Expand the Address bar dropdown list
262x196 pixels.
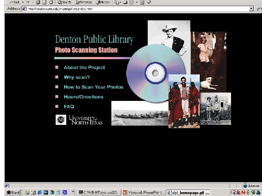click(251, 9)
